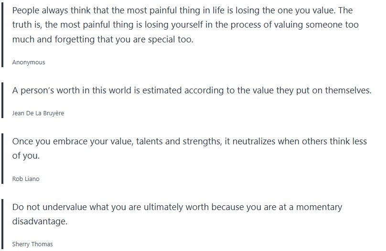The height and width of the screenshot is (251, 386).
Task: Click the line starting "truth is, the most painful"
Action: pyautogui.click(x=185, y=25)
